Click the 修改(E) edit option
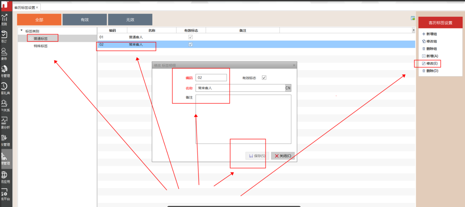The image size is (465, 207). 430,64
